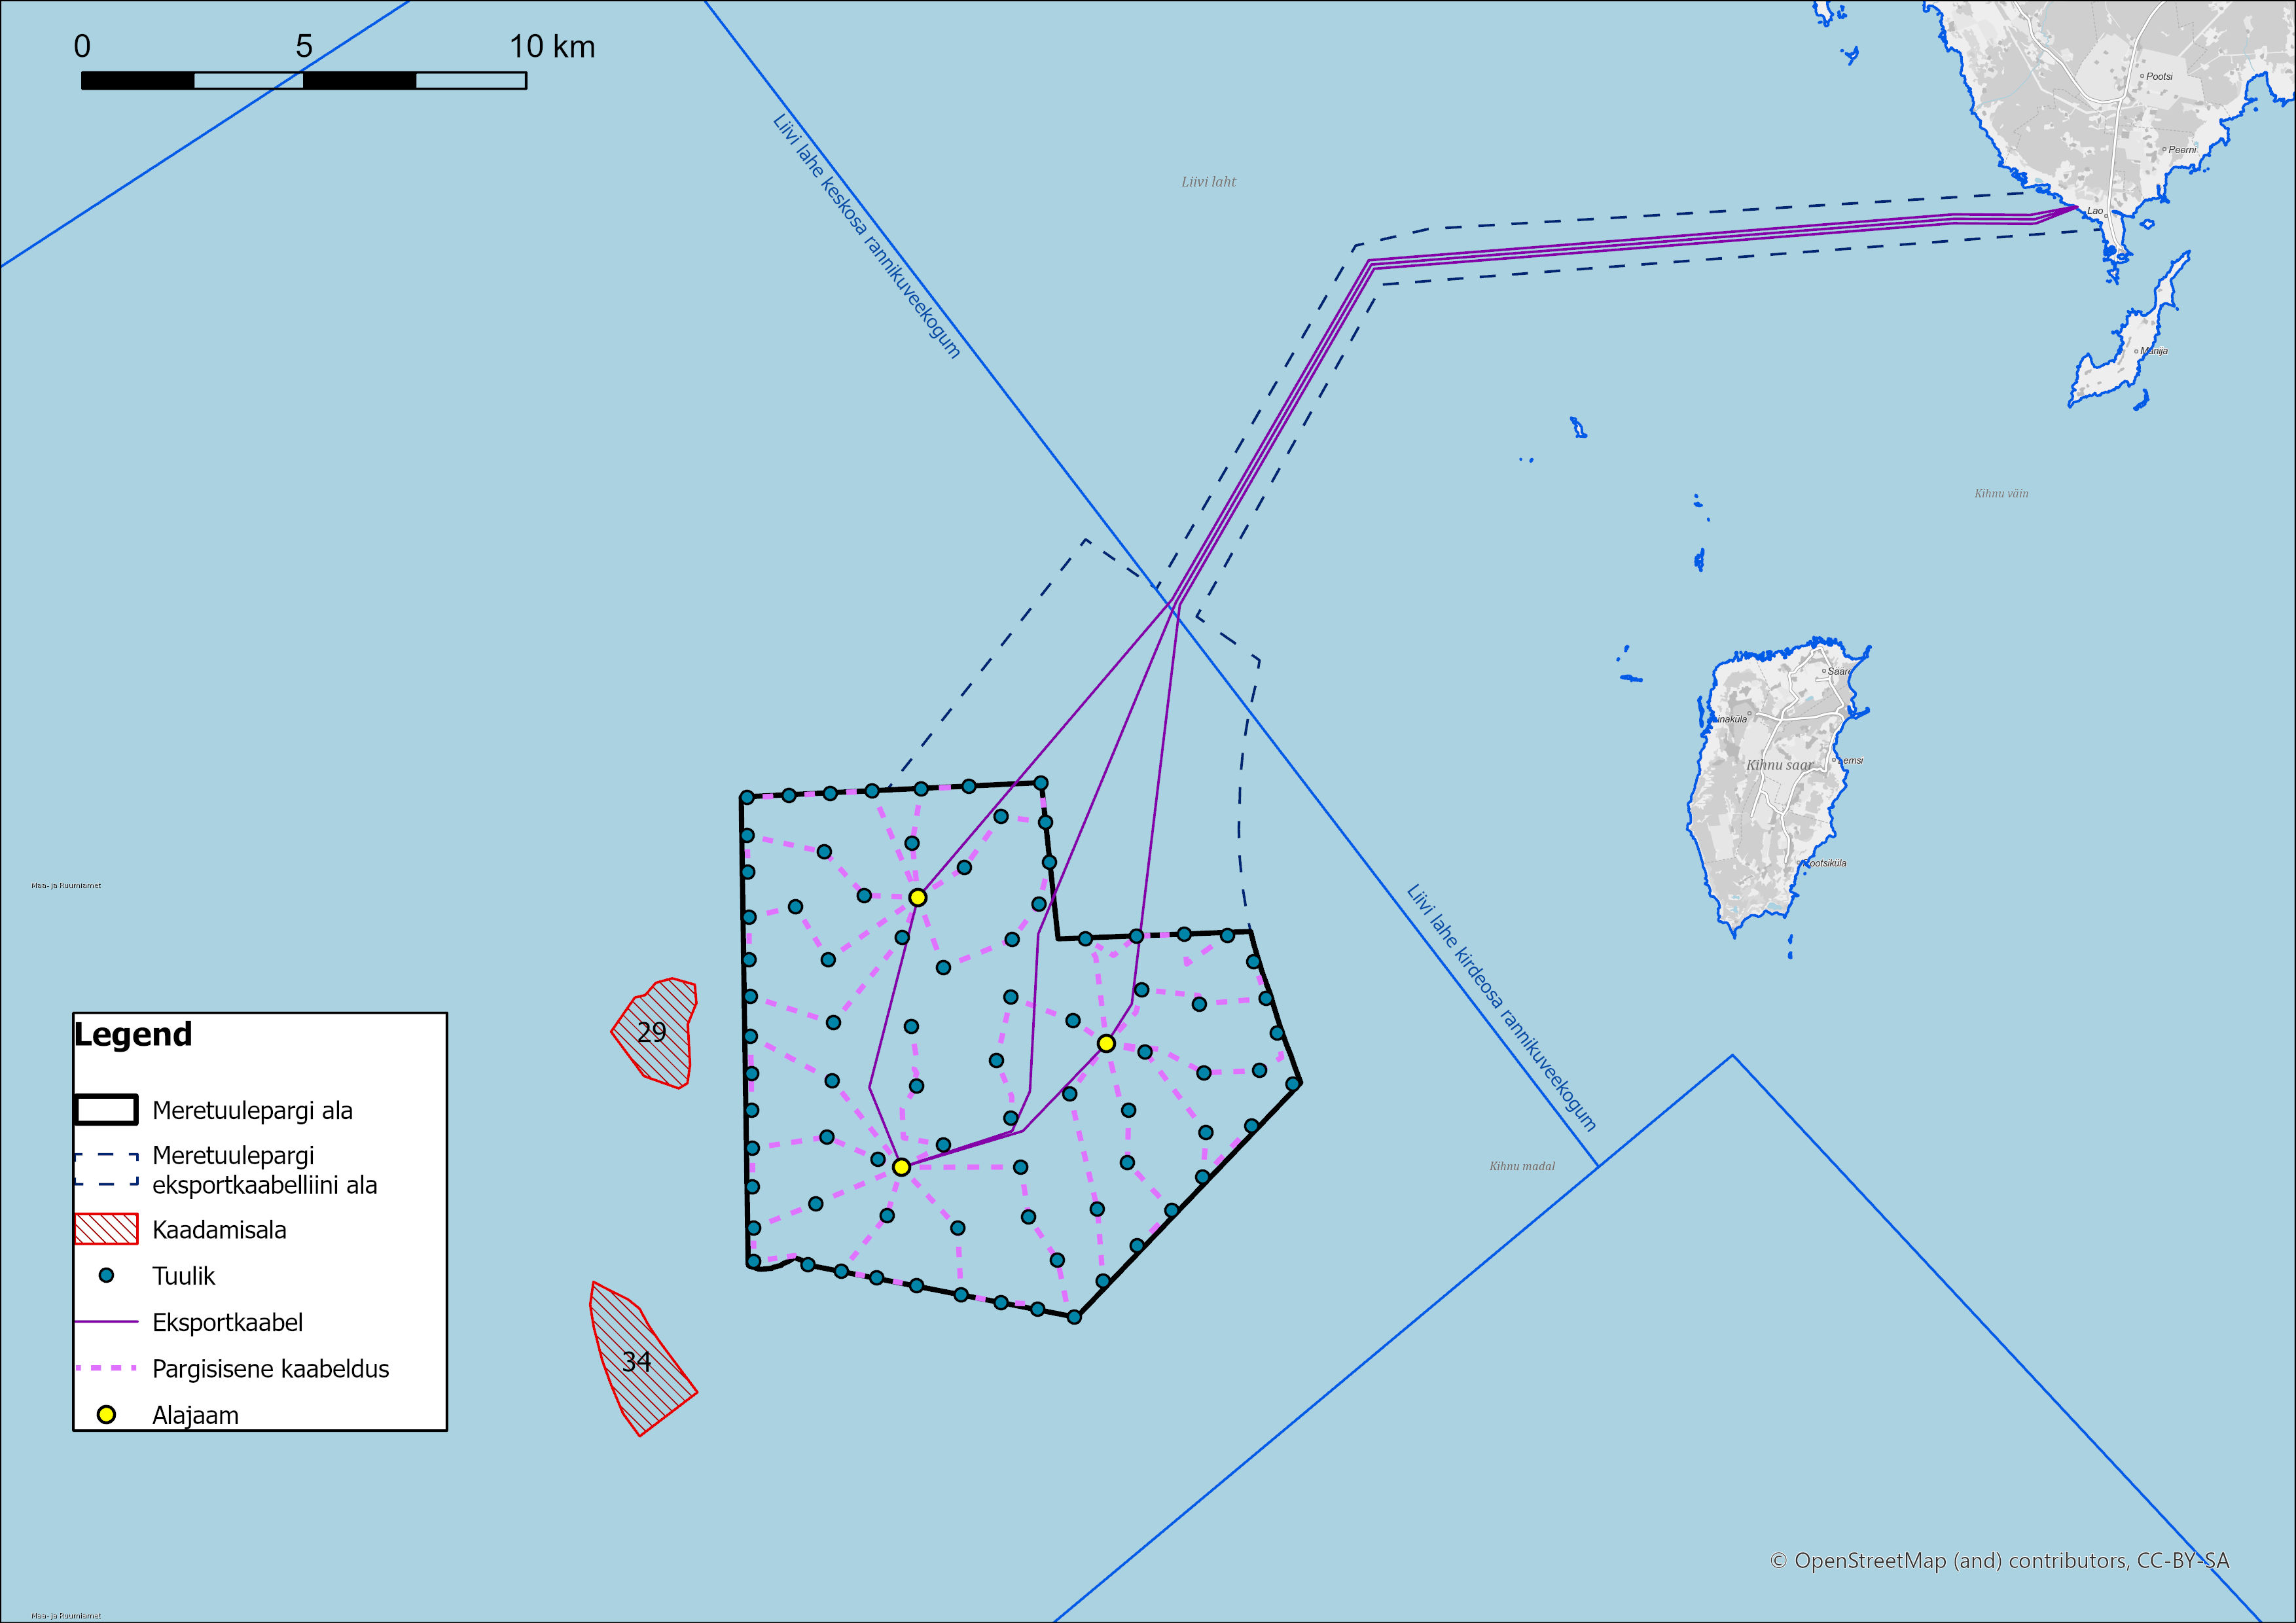Click the OpenStreetMap contributors attribution text
The height and width of the screenshot is (1623, 2296).
tap(1999, 1561)
